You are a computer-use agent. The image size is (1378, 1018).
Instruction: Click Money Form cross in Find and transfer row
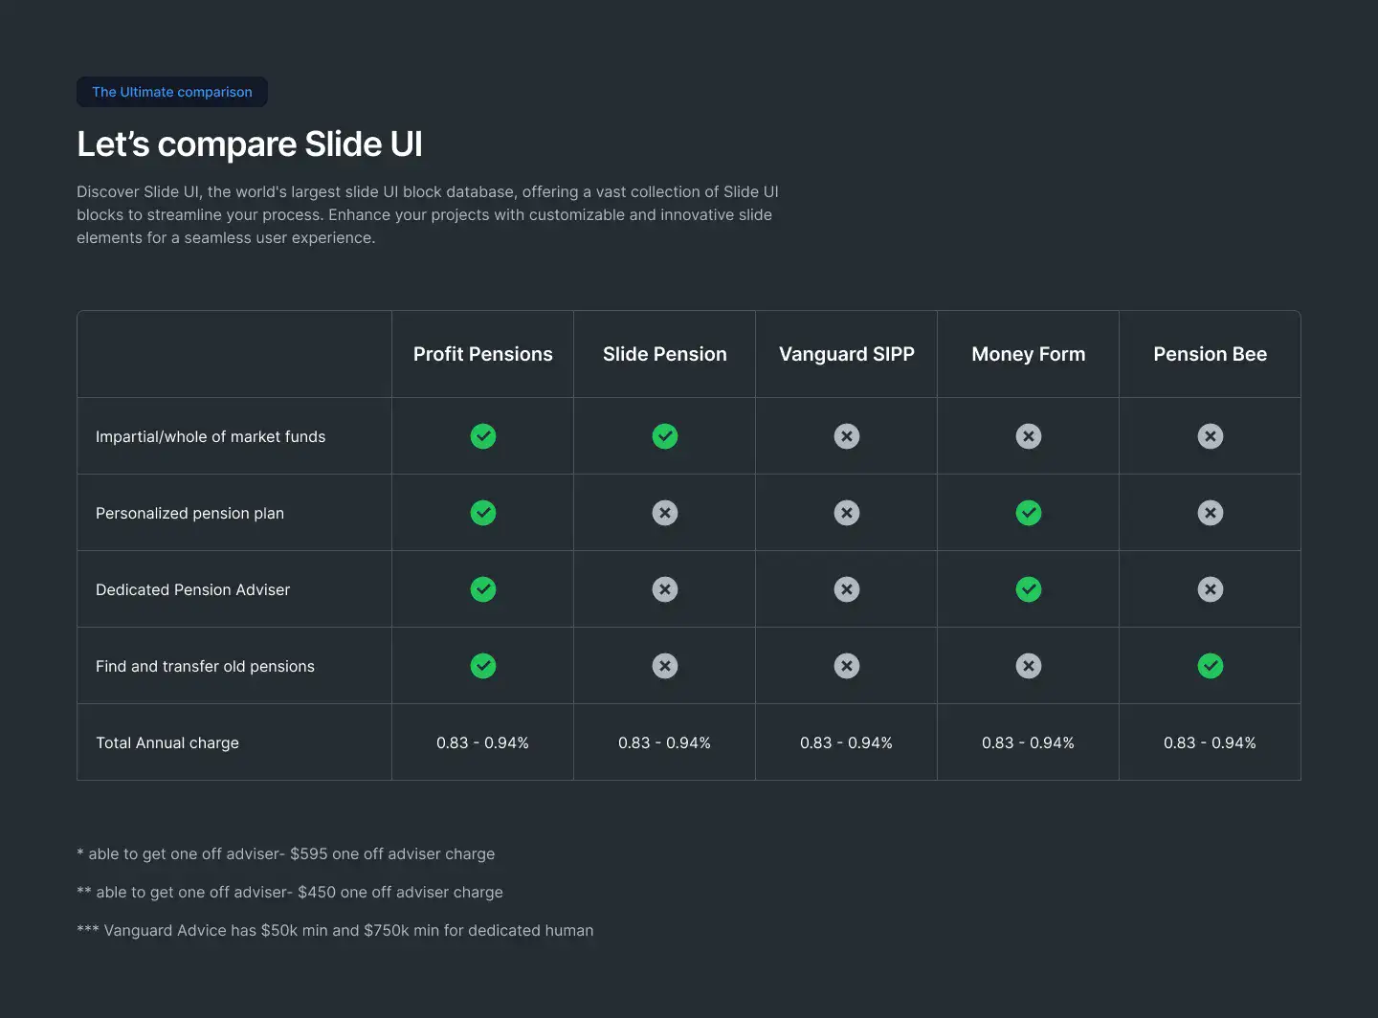1029,666
